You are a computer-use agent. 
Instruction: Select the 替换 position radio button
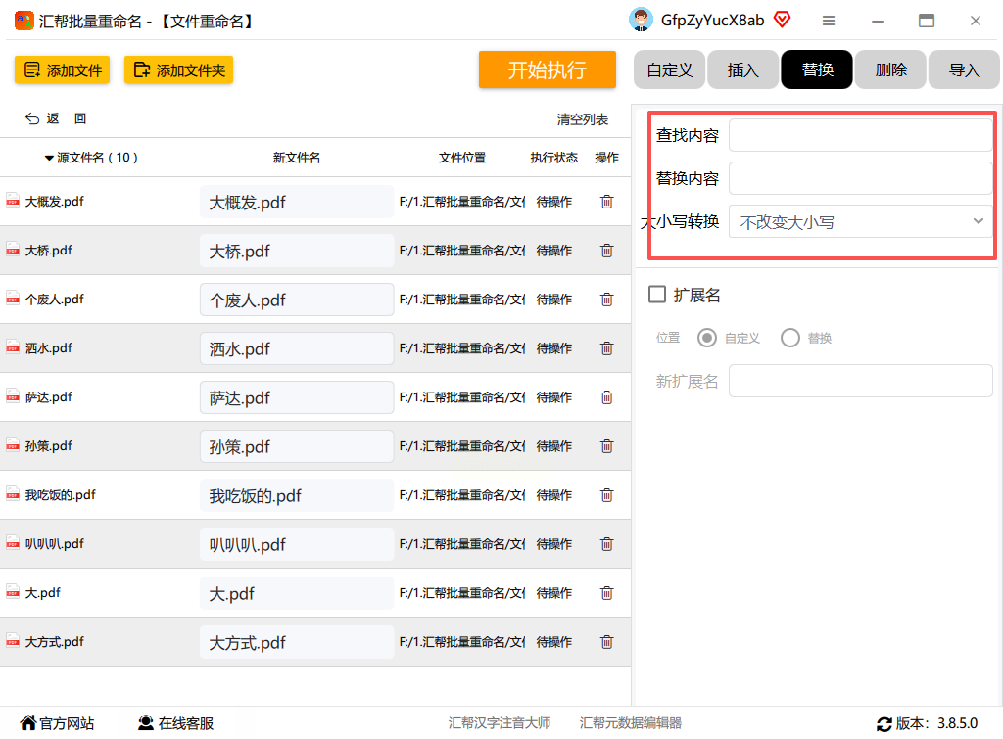click(x=790, y=338)
